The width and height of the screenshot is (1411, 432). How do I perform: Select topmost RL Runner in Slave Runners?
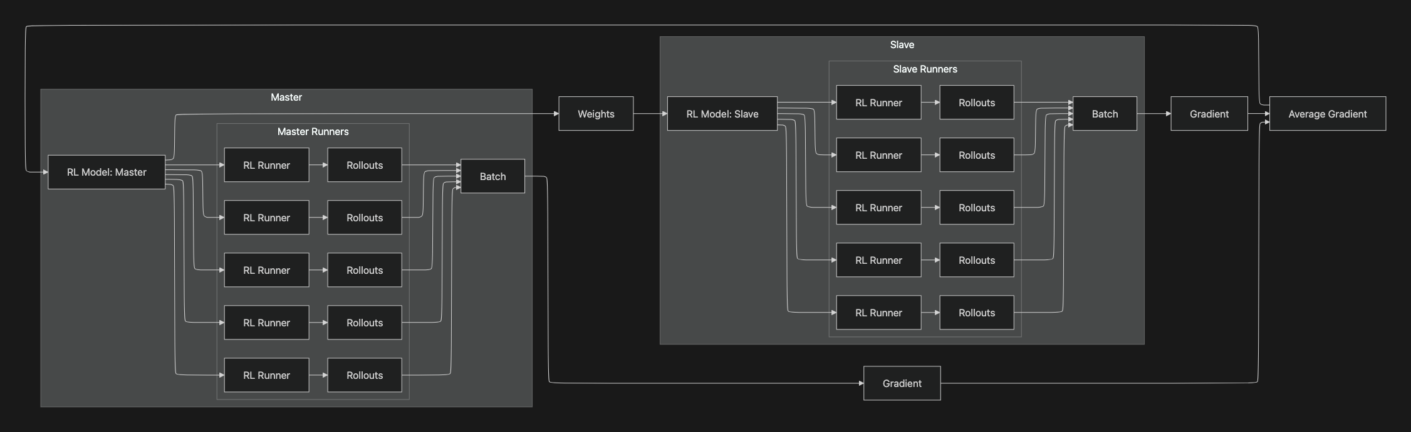tap(878, 103)
